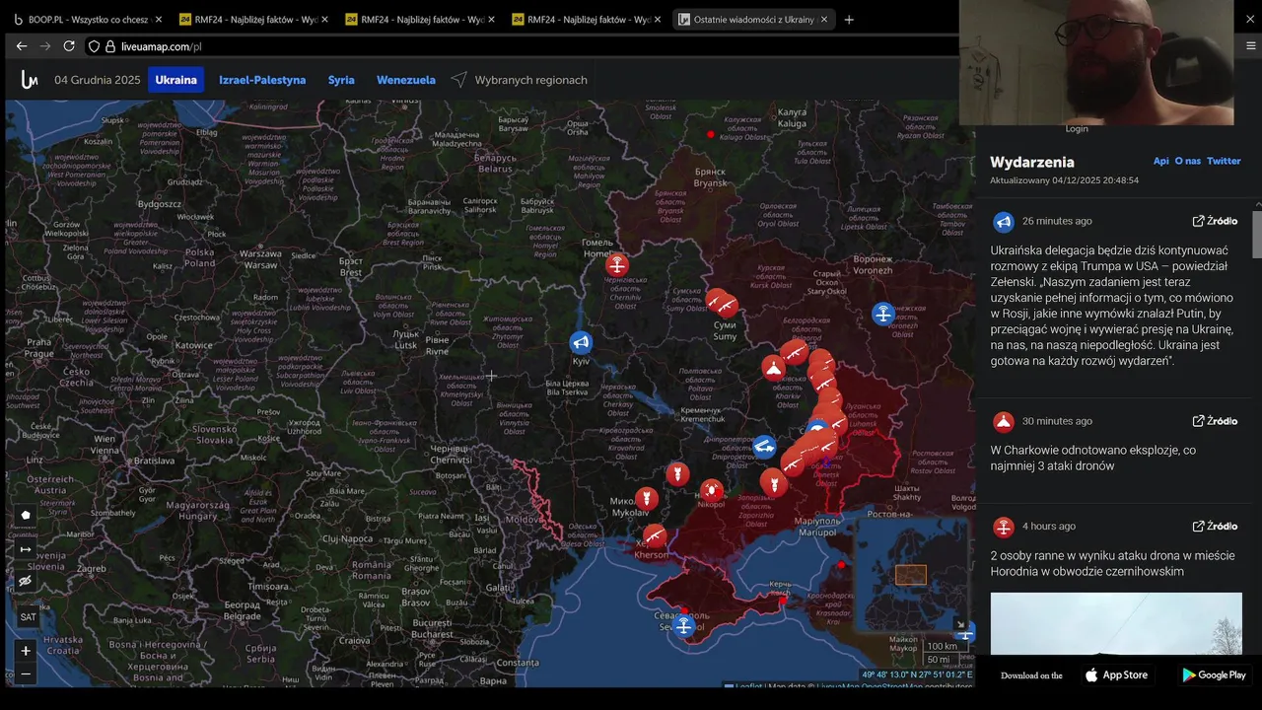Click the Liveuamap logo
Image resolution: width=1262 pixels, height=710 pixels.
(30, 80)
